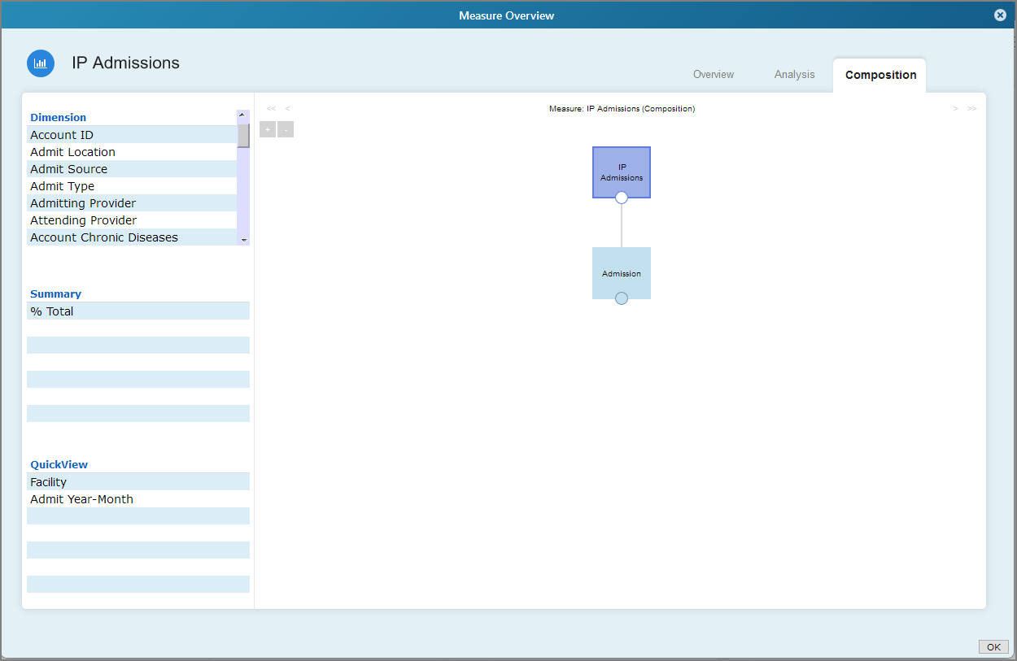The height and width of the screenshot is (661, 1017).
Task: Go to first page double-left arrow
Action: click(x=271, y=109)
